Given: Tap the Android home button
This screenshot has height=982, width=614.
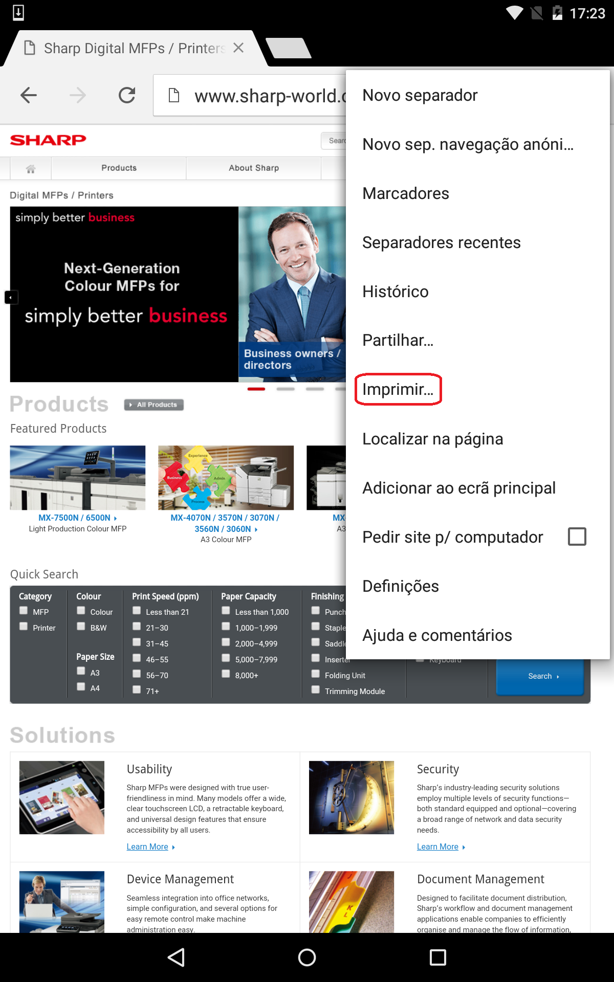Looking at the screenshot, I should pyautogui.click(x=307, y=957).
